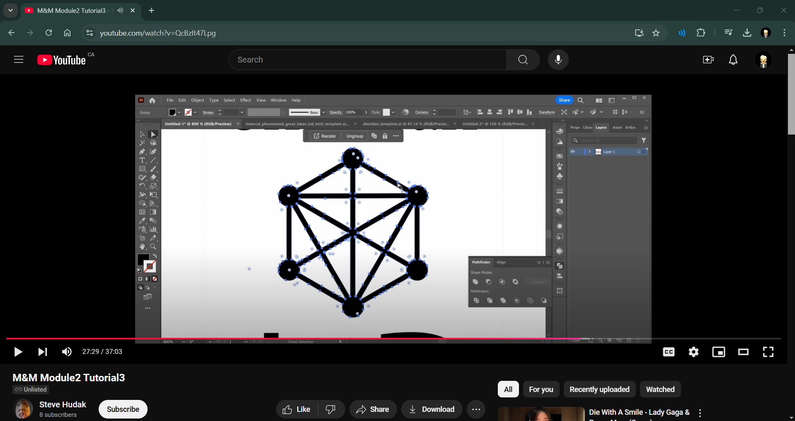The width and height of the screenshot is (795, 421).
Task: Click the Ungroup button in the floating bar
Action: [355, 135]
